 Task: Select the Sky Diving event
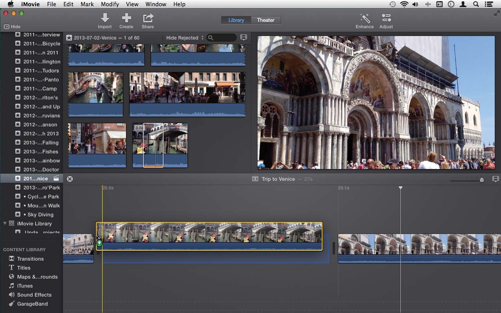(x=38, y=214)
